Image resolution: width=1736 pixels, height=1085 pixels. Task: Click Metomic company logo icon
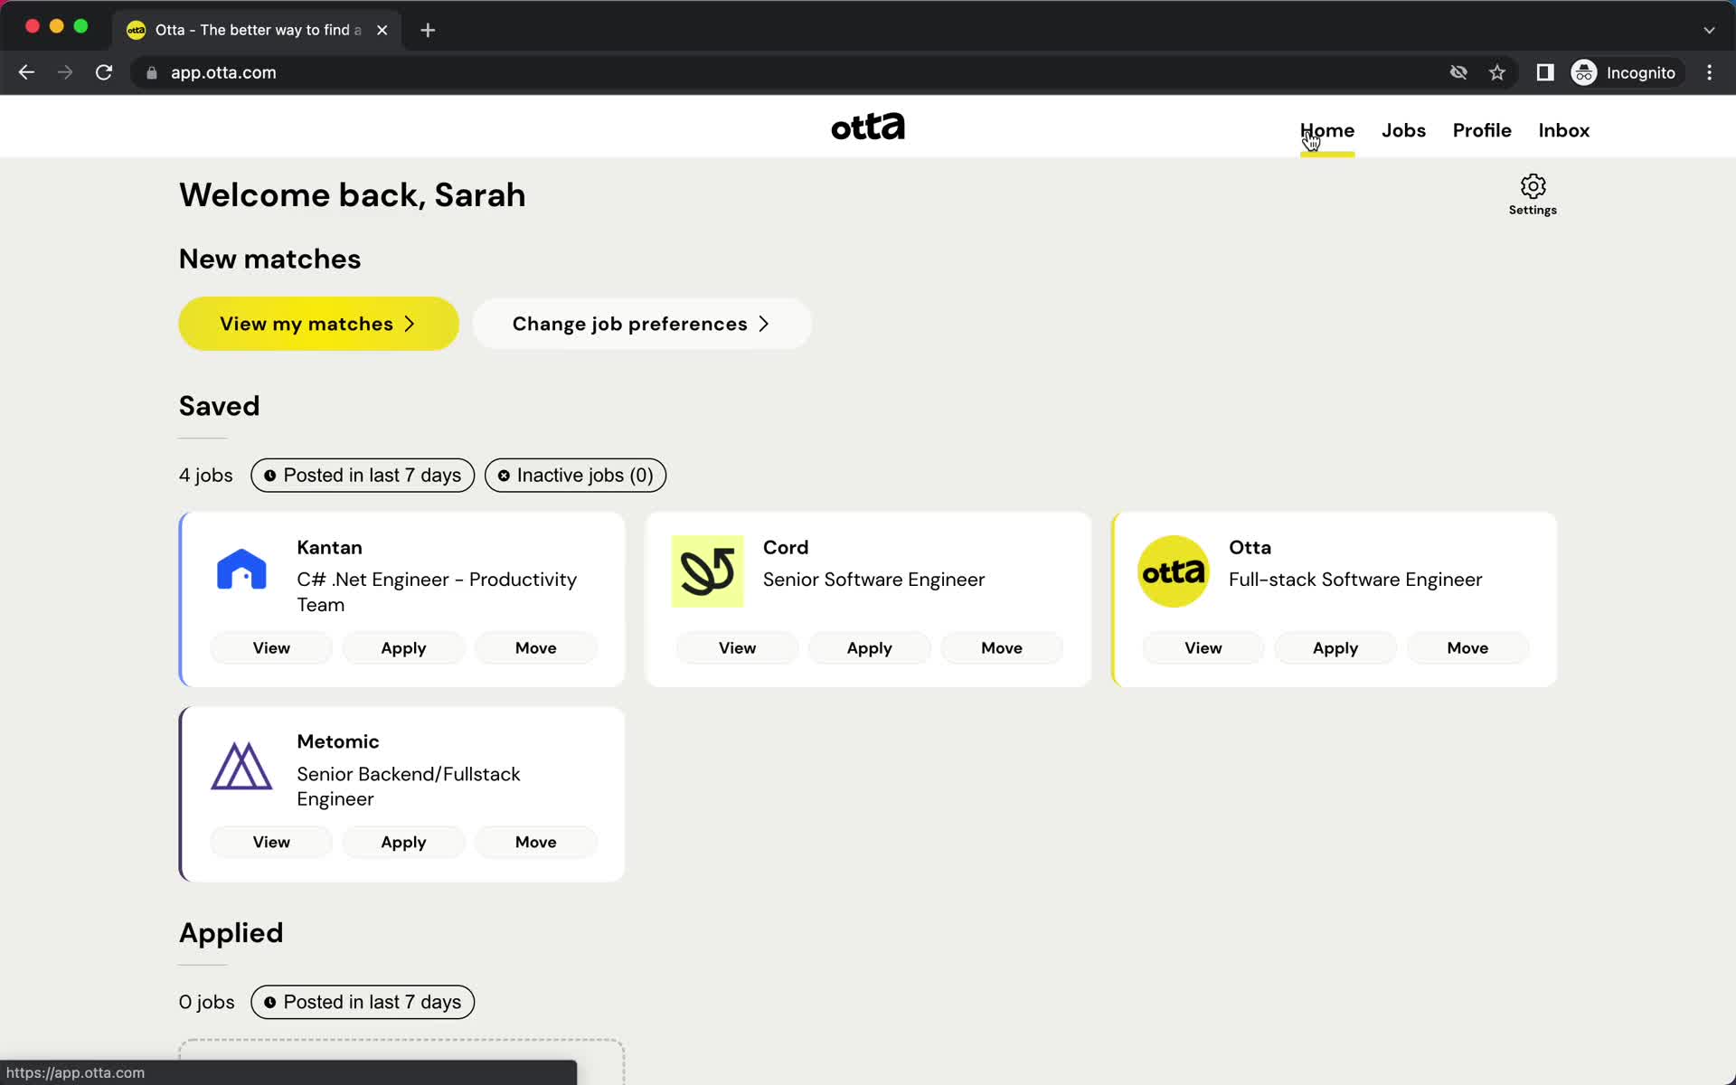point(240,765)
